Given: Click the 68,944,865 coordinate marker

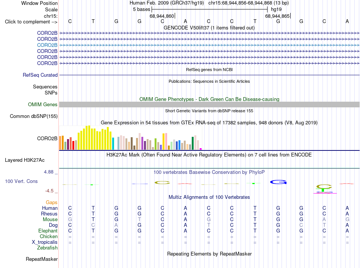Looking at the screenshot, I should click(277, 16).
